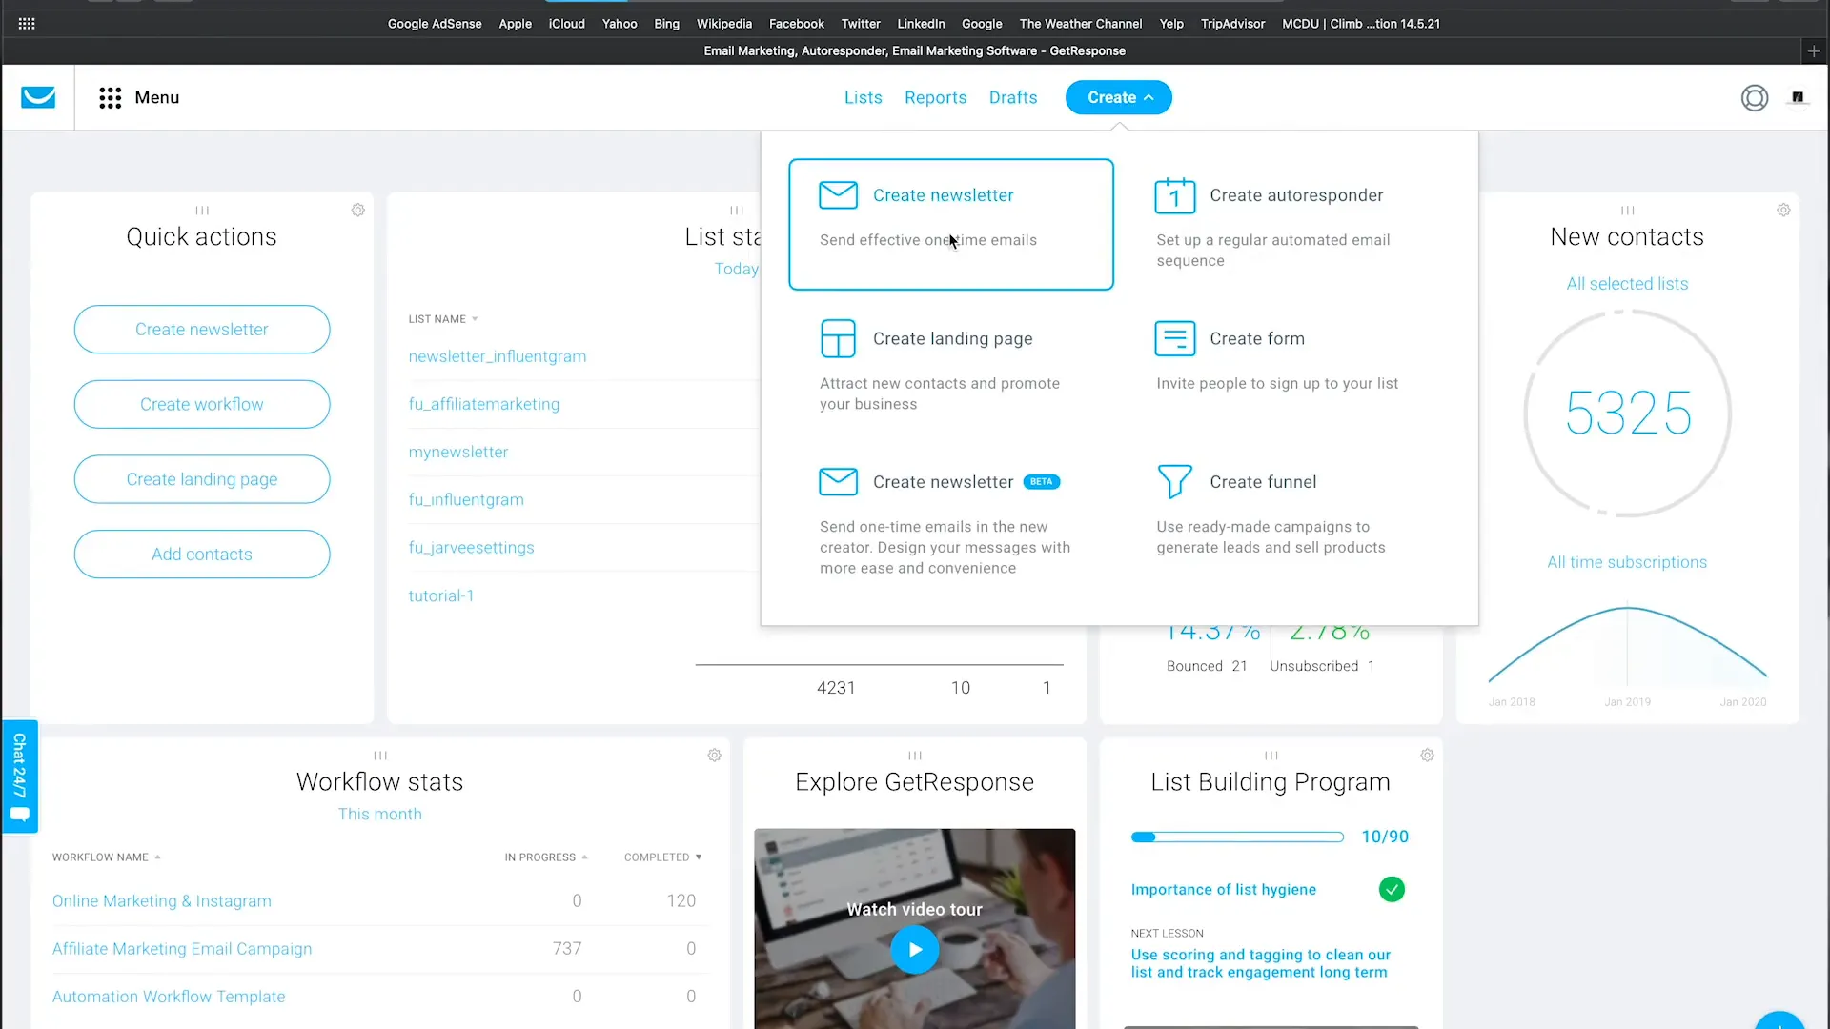The width and height of the screenshot is (1830, 1029).
Task: Click the Create form icon
Action: pyautogui.click(x=1174, y=339)
